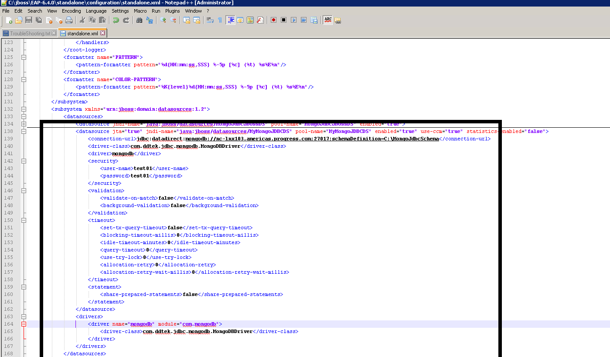Collapse the timeout block at line 150
The image size is (610, 357).
(x=24, y=220)
